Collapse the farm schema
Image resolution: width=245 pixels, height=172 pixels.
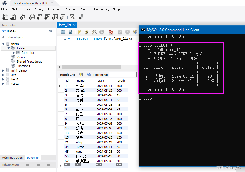pos(3,44)
